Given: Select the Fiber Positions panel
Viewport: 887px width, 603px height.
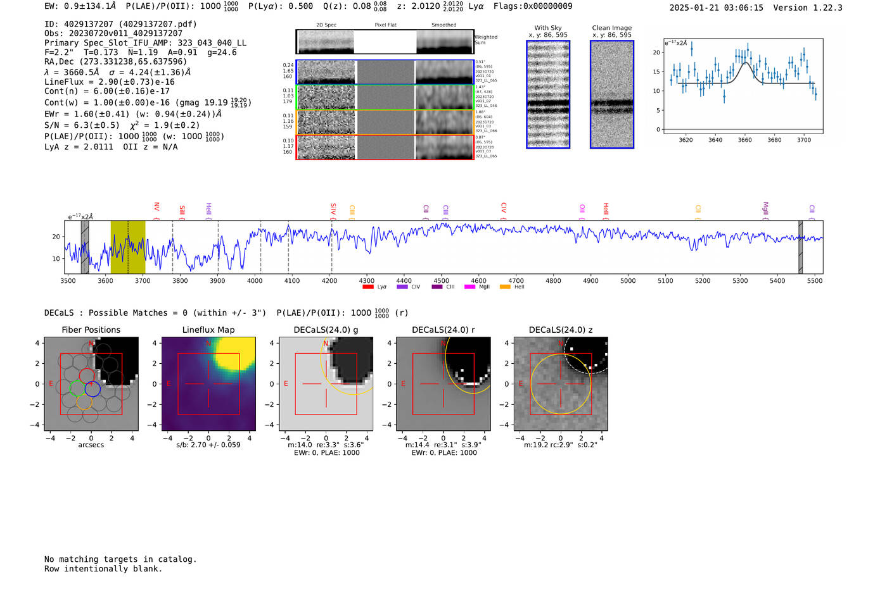Looking at the screenshot, I should point(91,384).
